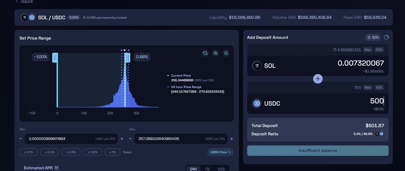Click Liquidity value $16,568,460.86
This screenshot has width=405, height=171.
pos(244,17)
